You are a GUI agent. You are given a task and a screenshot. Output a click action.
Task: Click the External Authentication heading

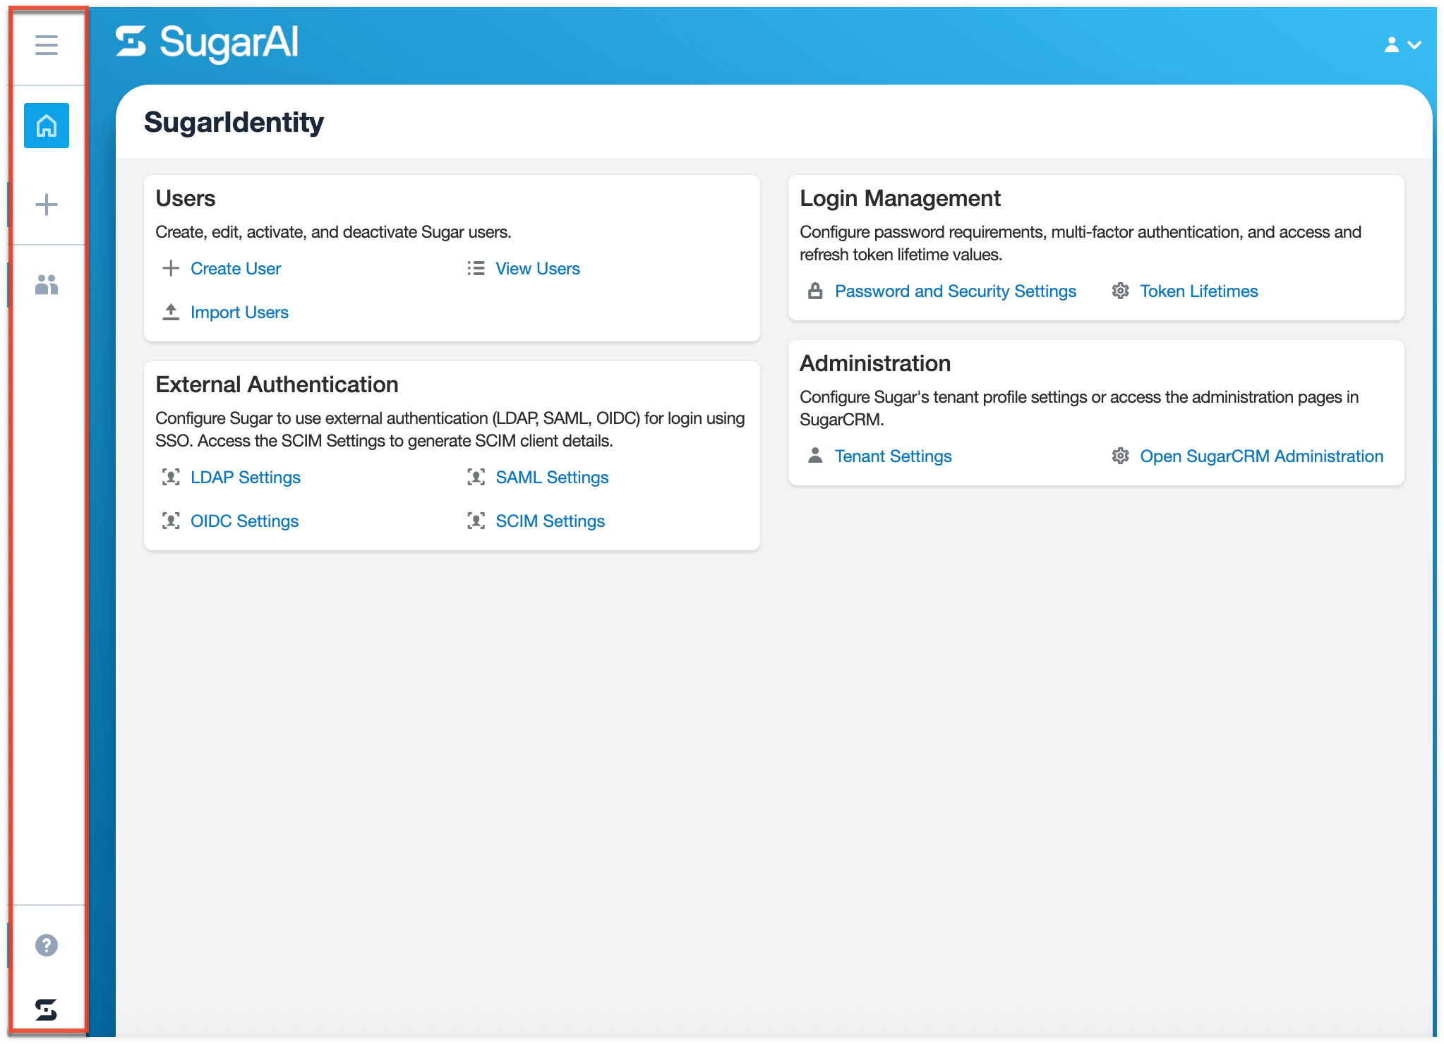[277, 384]
